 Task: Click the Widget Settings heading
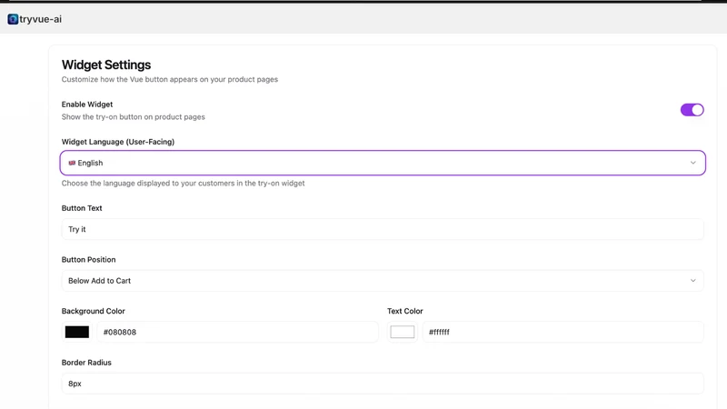(x=106, y=65)
